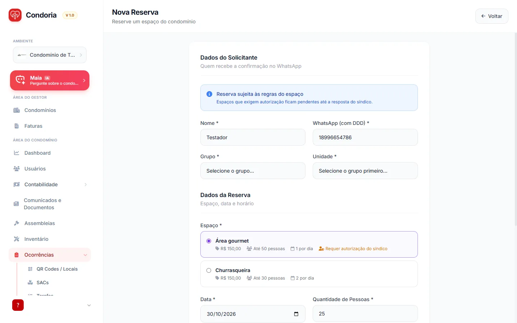This screenshot has height=323, width=517.
Task: Open Dashboard from the sidebar
Action: point(50,153)
